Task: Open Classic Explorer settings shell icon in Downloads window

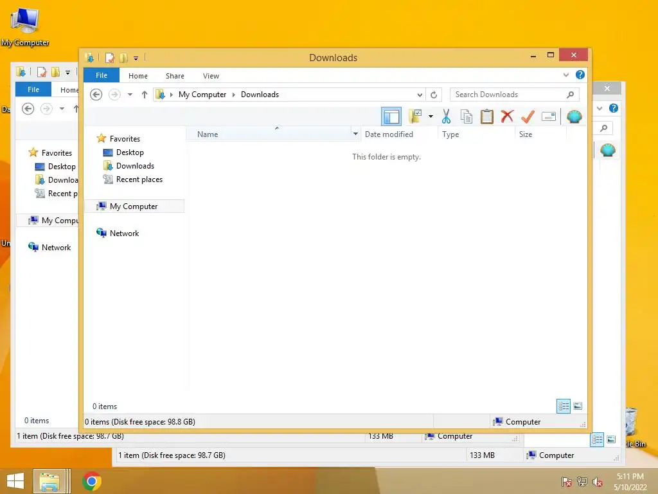Action: (x=574, y=116)
